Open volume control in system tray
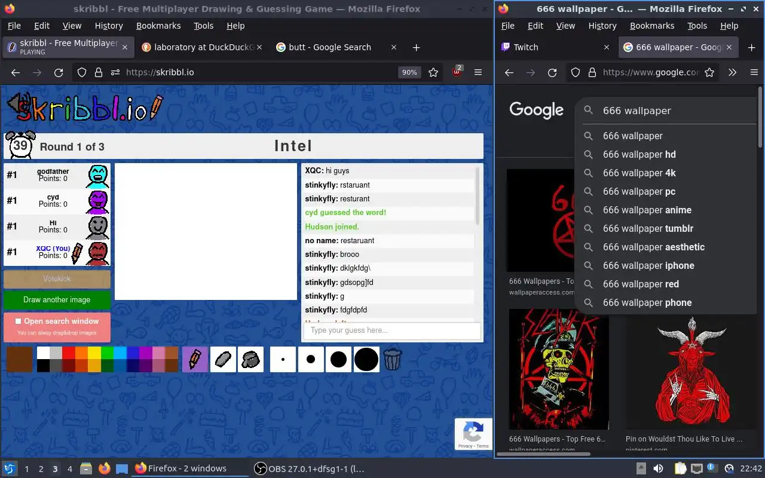The image size is (765, 478). tap(658, 468)
